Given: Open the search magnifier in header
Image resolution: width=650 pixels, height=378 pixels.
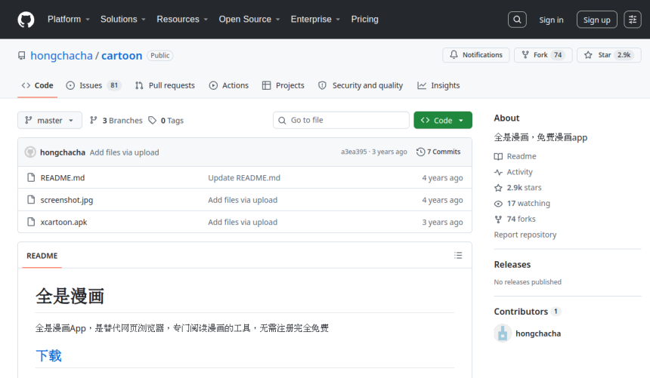Looking at the screenshot, I should [x=517, y=20].
